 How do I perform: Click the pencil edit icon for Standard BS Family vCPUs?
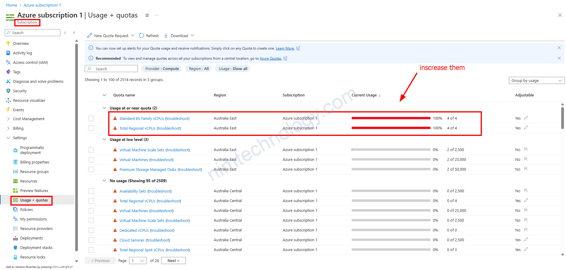(526, 118)
